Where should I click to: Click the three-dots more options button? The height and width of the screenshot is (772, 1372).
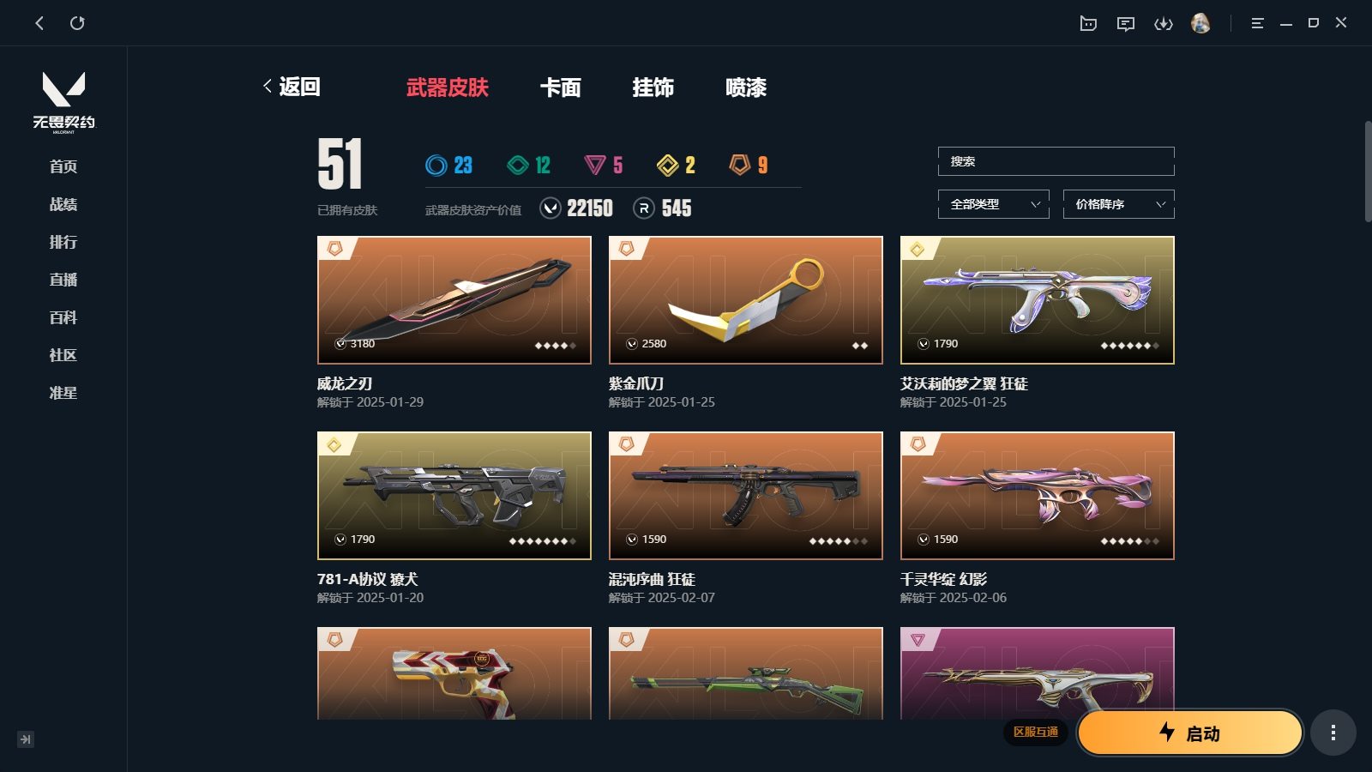click(1333, 733)
